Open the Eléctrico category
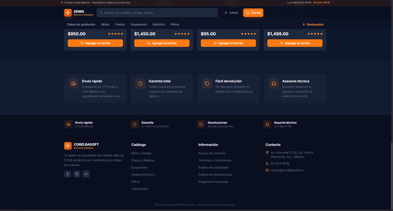 (159, 25)
